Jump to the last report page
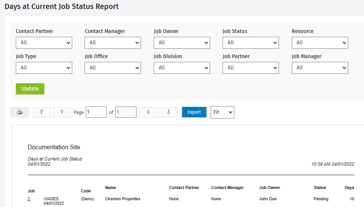The height and width of the screenshot is (207, 364). (168, 112)
